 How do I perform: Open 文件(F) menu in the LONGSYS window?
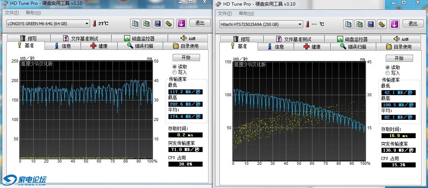tap(12, 13)
